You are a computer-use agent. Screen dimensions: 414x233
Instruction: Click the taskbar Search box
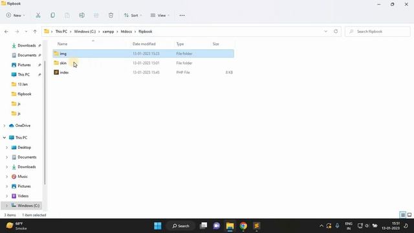(x=181, y=226)
